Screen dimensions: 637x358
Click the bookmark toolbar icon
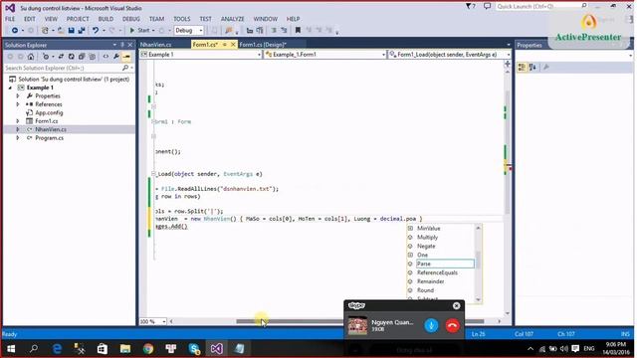(298, 31)
